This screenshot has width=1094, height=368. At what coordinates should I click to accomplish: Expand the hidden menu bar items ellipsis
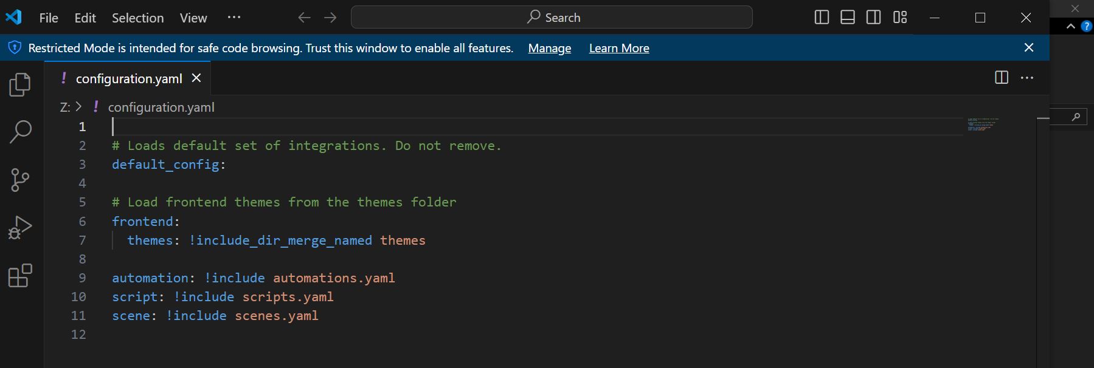pos(234,18)
